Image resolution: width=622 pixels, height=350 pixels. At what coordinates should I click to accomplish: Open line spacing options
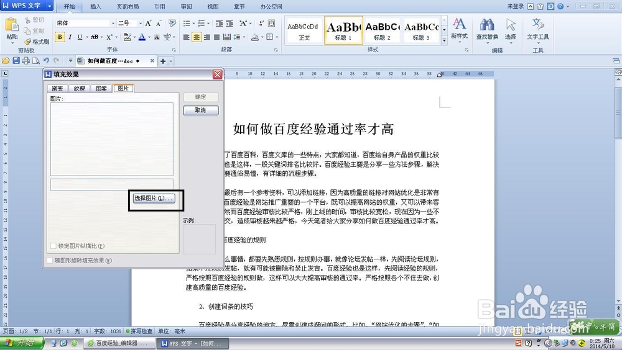click(237, 37)
